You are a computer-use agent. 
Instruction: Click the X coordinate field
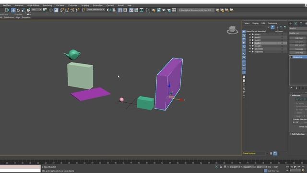click(235, 167)
